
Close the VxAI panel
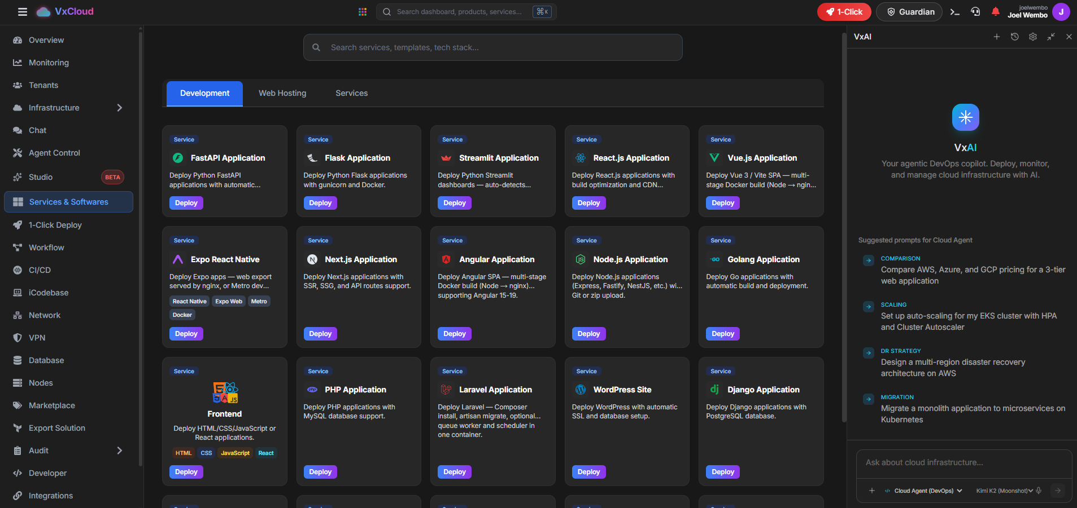pos(1069,37)
